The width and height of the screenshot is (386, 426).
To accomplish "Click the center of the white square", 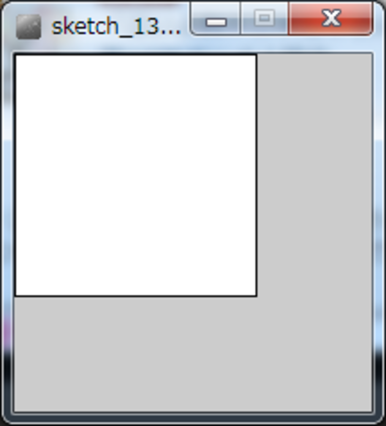I will click(x=136, y=175).
